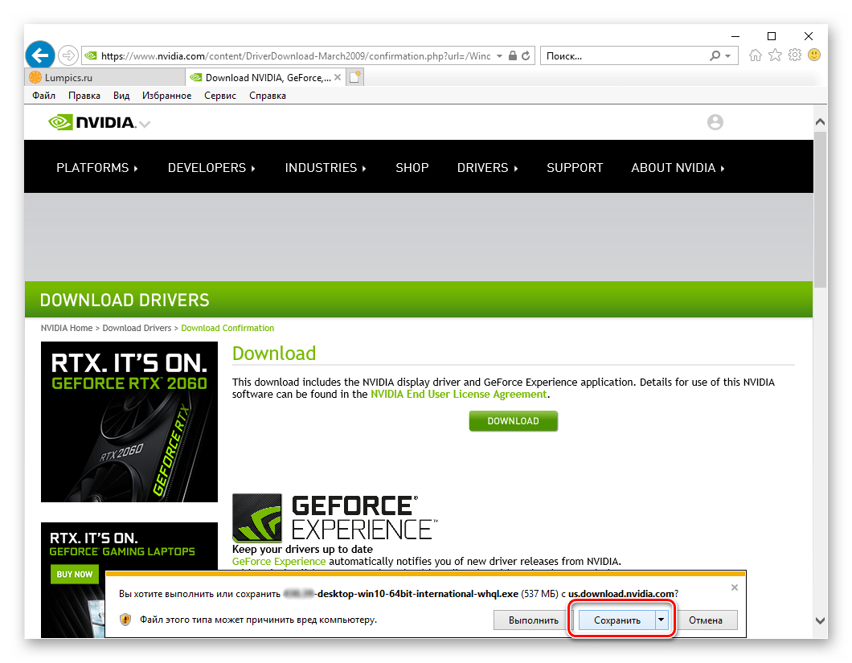Expand the INDUSTRIES navigation menu
The height and width of the screenshot is (663, 852).
point(326,168)
